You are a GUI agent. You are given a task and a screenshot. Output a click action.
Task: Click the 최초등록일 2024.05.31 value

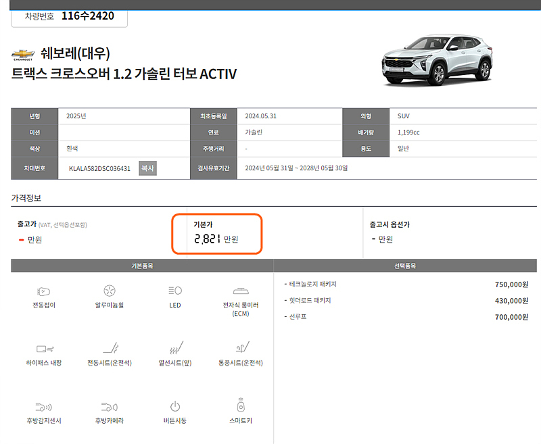[x=261, y=116]
